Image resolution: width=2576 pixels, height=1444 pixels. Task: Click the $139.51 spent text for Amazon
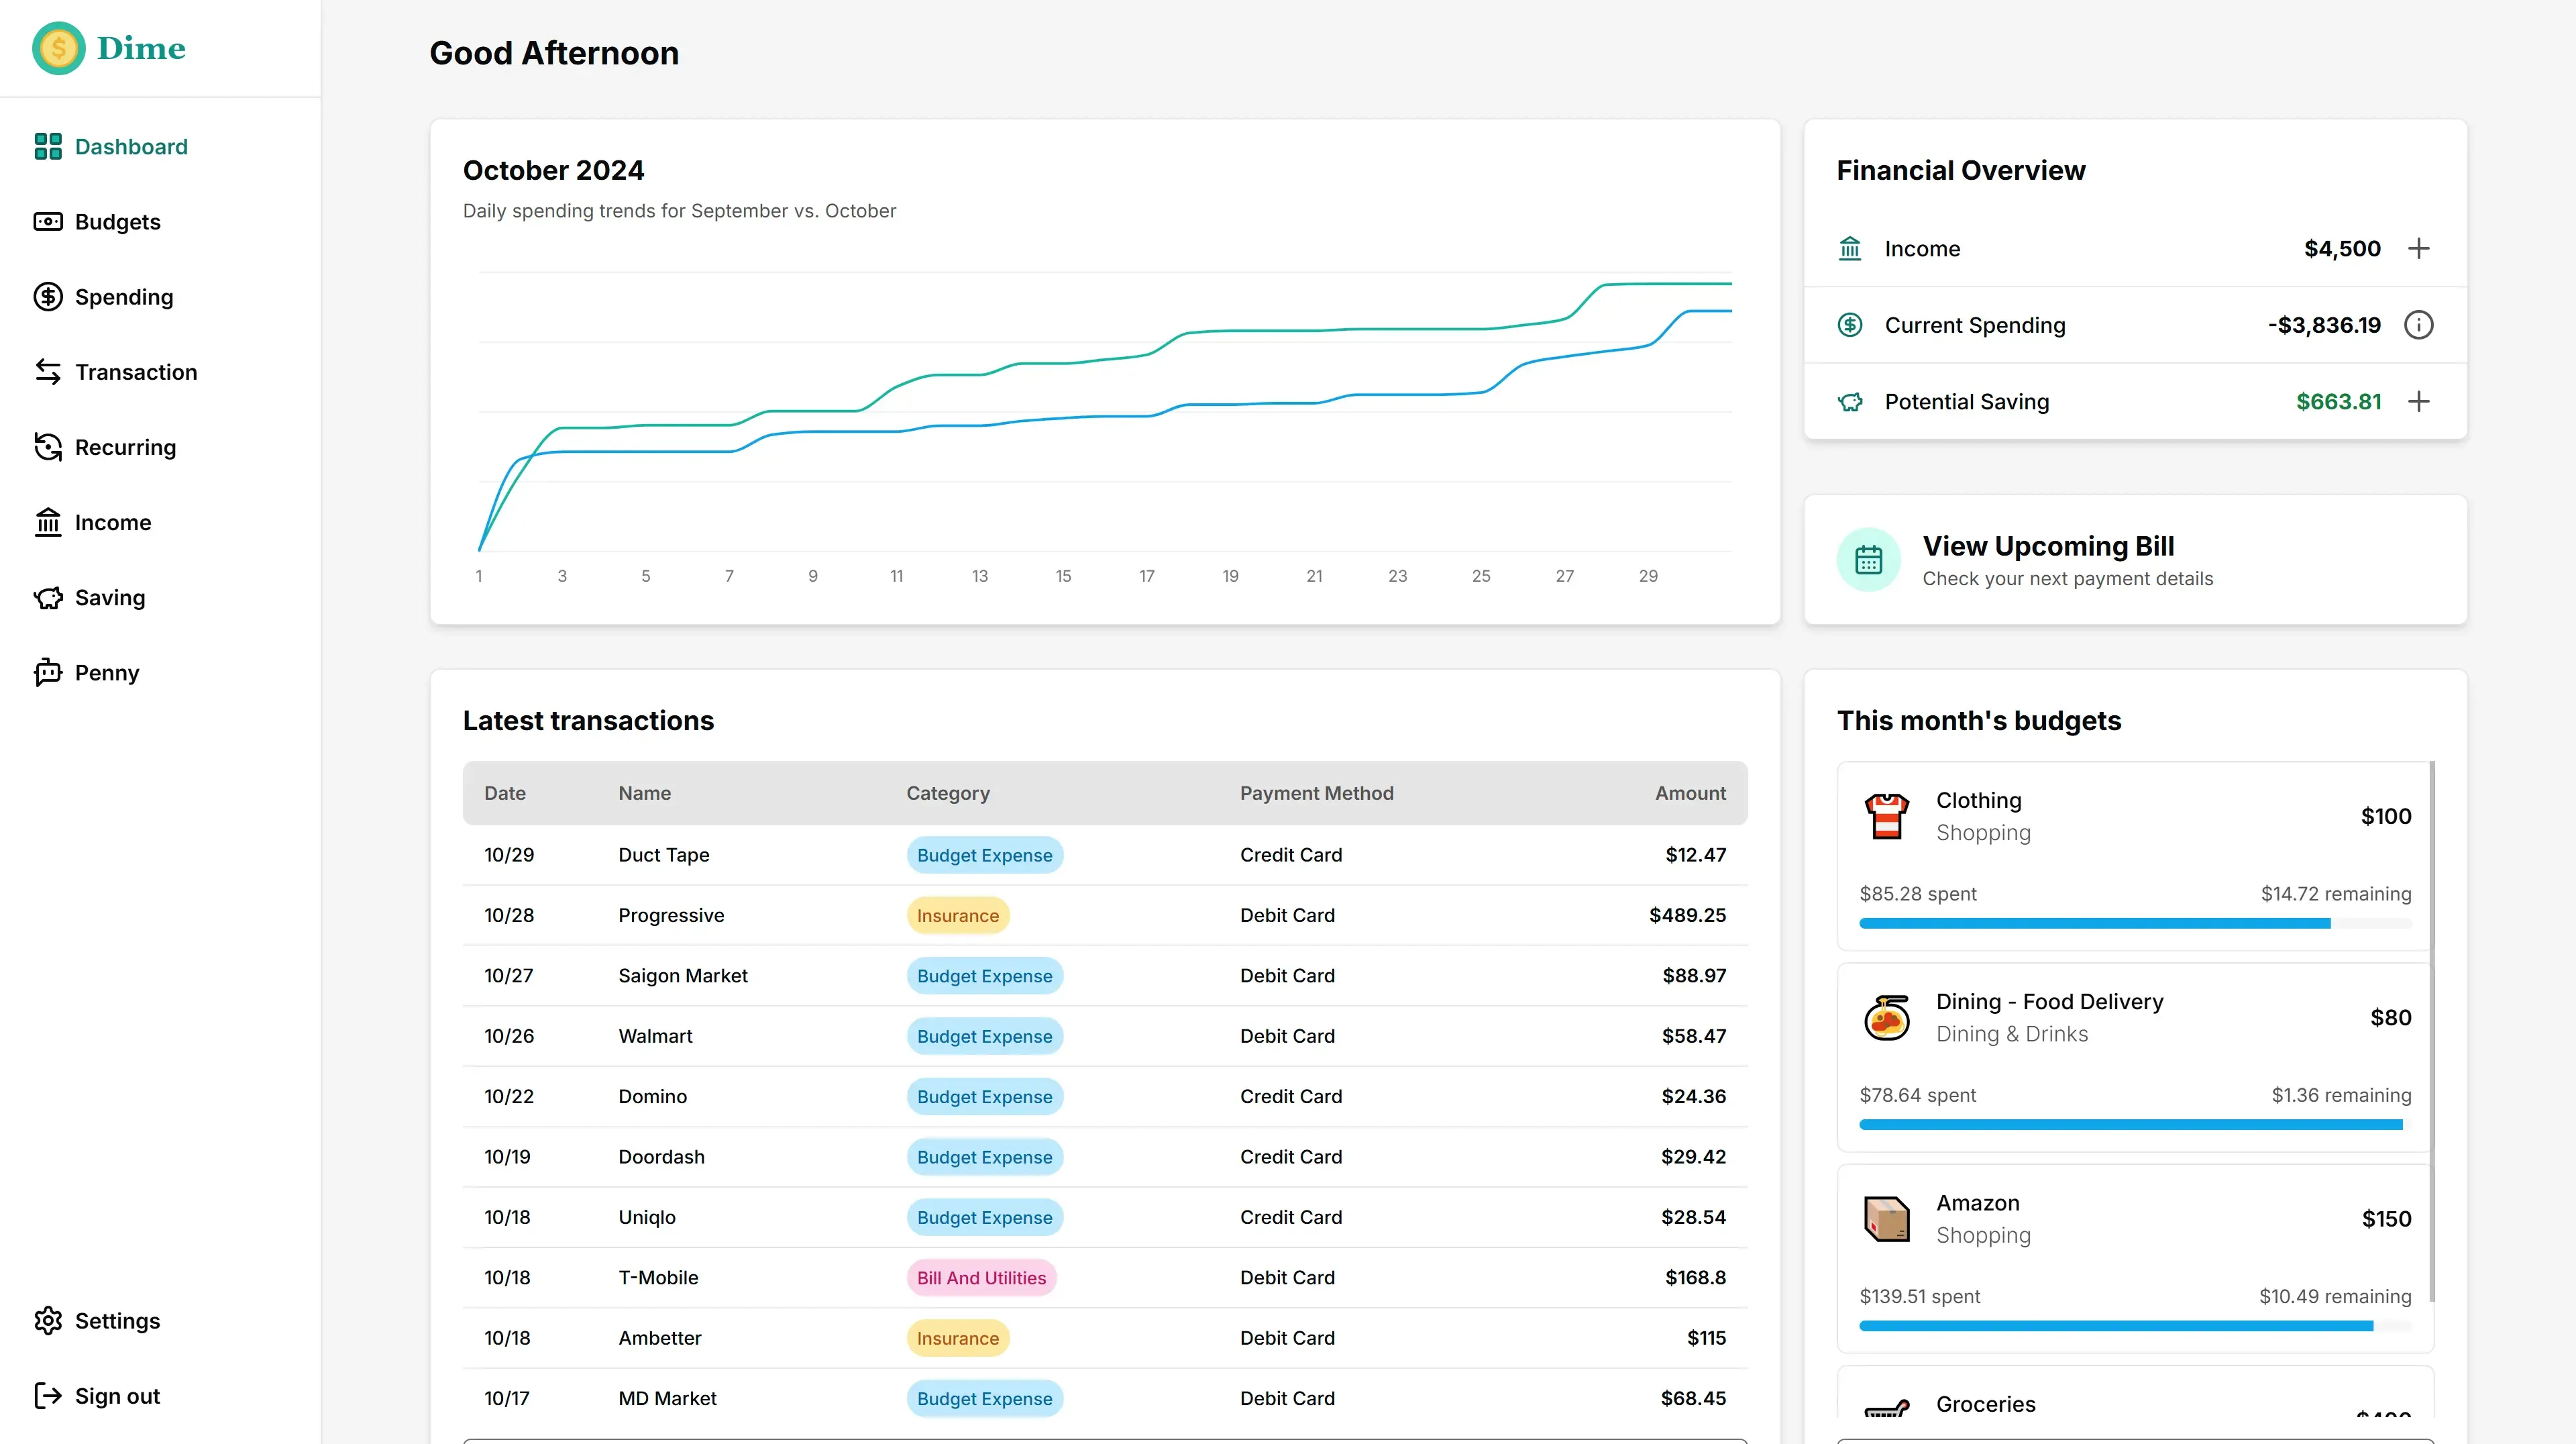[1919, 1296]
